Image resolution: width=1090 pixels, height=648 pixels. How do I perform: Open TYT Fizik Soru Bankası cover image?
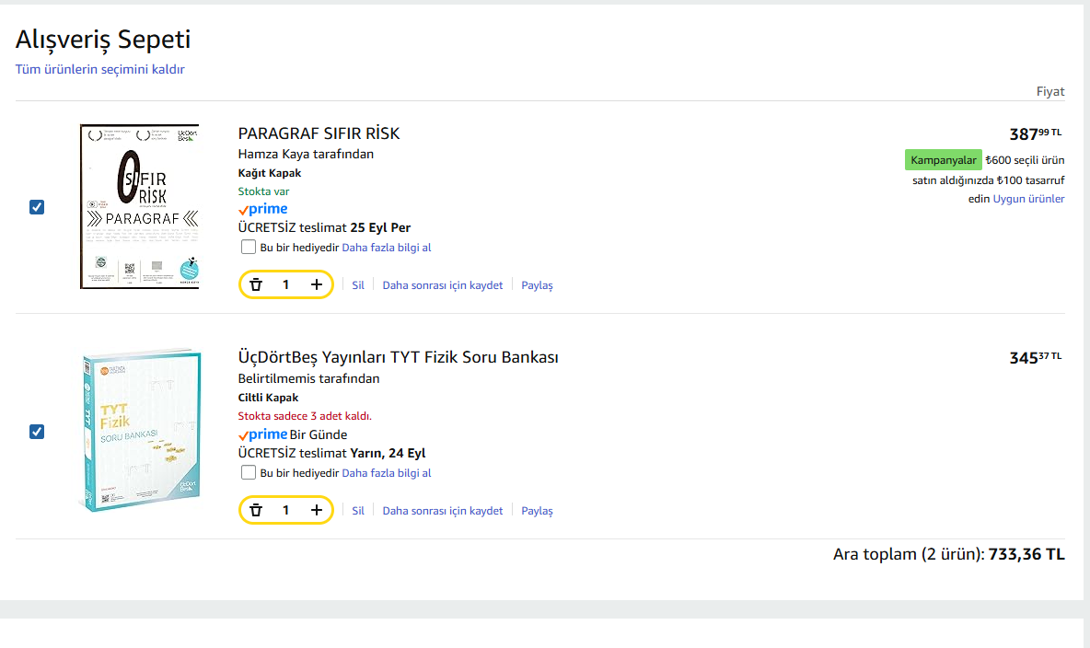141,432
